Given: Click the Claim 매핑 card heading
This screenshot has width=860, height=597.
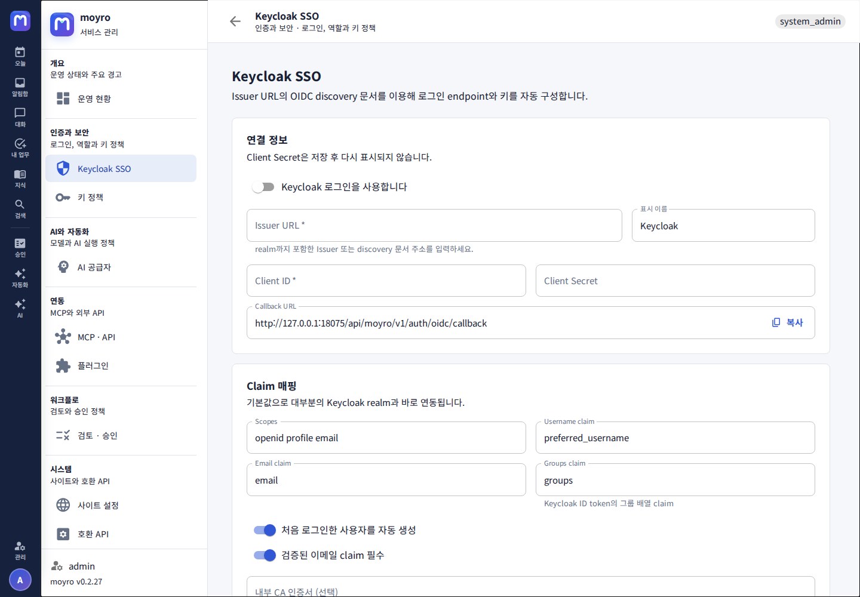Looking at the screenshot, I should [272, 386].
